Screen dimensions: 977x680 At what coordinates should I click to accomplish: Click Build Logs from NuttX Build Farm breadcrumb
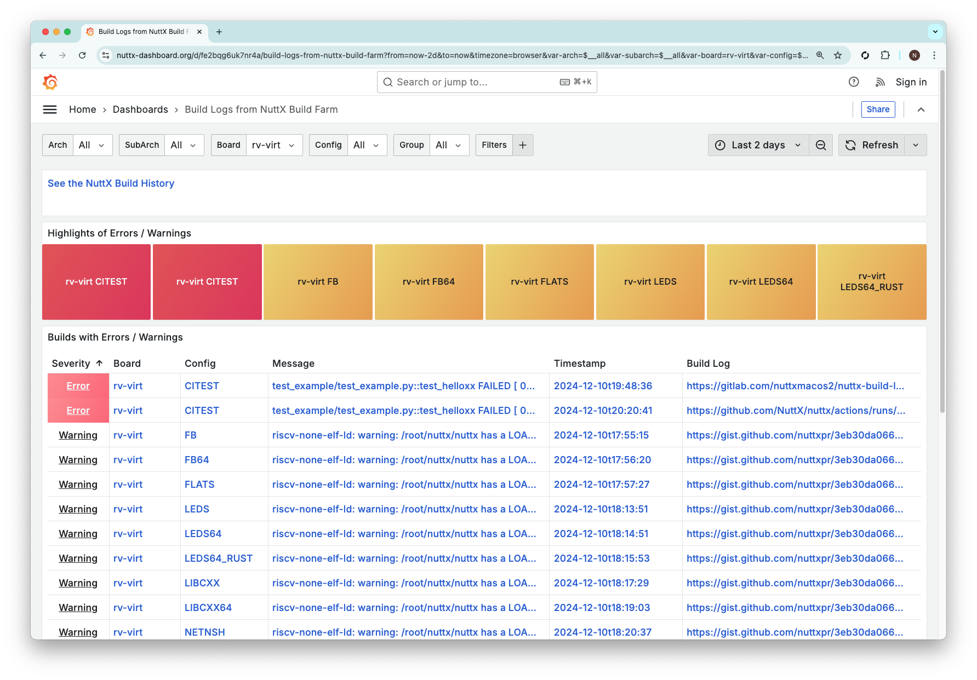click(x=261, y=110)
